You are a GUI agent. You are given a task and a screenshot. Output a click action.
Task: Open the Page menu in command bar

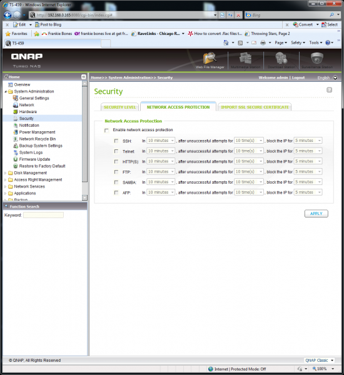[281, 42]
